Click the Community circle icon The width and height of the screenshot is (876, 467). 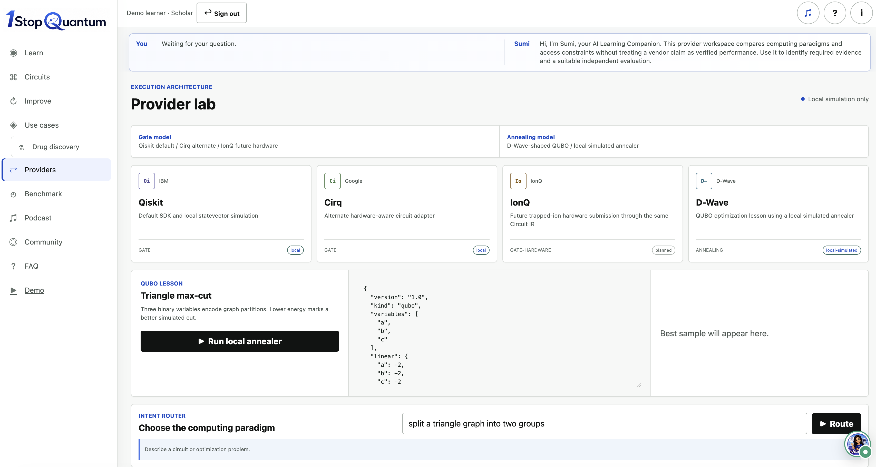[x=13, y=242]
